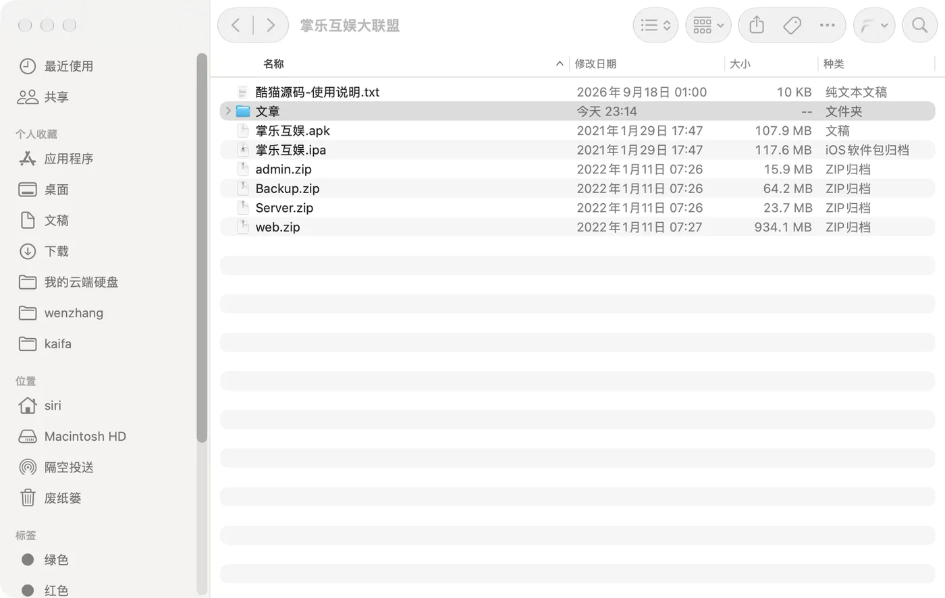Go back to the previous folder

[x=236, y=26]
